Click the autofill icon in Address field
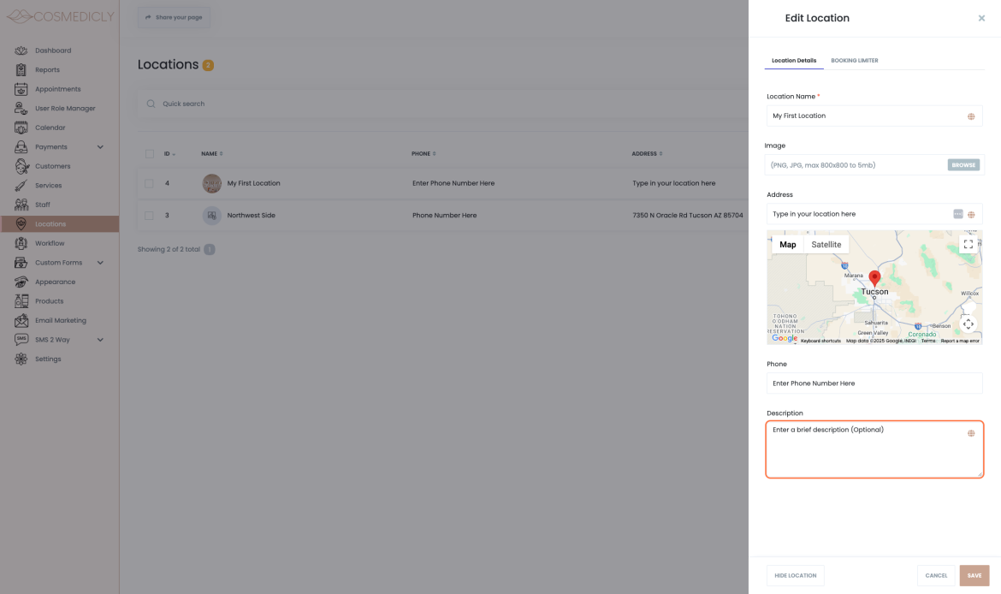 coord(957,214)
